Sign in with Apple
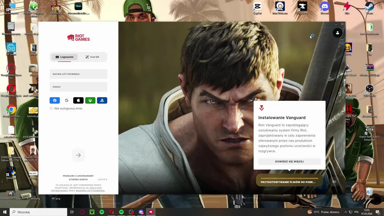Viewport: 384px width, 216px height. [x=78, y=100]
